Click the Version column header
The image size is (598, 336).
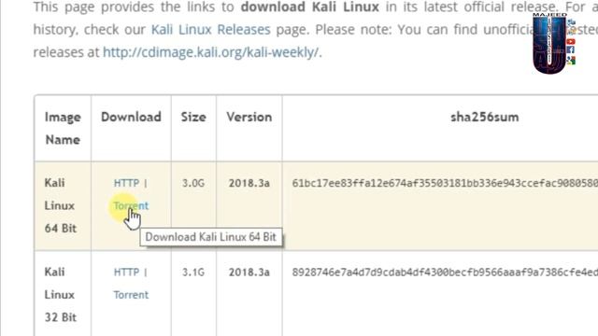(x=249, y=117)
